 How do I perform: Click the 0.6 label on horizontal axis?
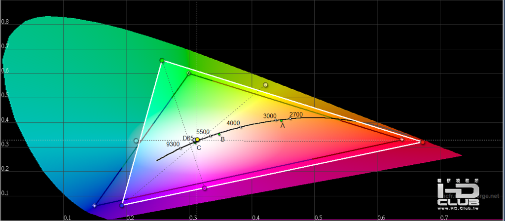381,218
